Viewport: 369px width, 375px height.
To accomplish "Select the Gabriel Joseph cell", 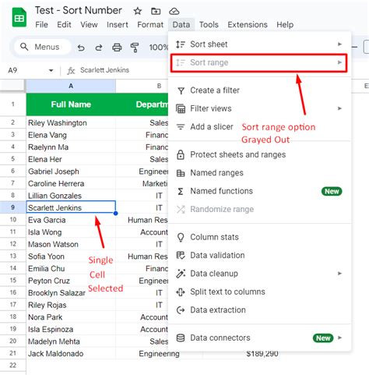I will point(71,172).
